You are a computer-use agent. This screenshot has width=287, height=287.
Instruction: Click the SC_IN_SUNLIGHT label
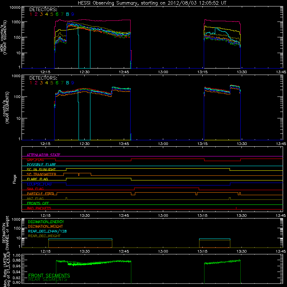pos(41,169)
